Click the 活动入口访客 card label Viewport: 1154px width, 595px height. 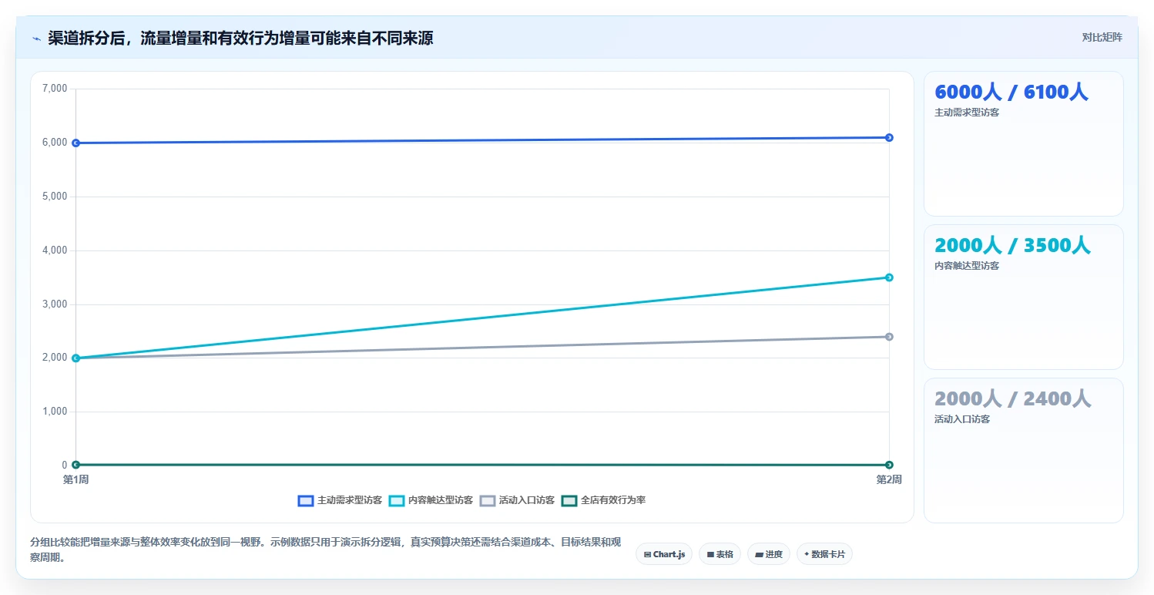click(962, 419)
